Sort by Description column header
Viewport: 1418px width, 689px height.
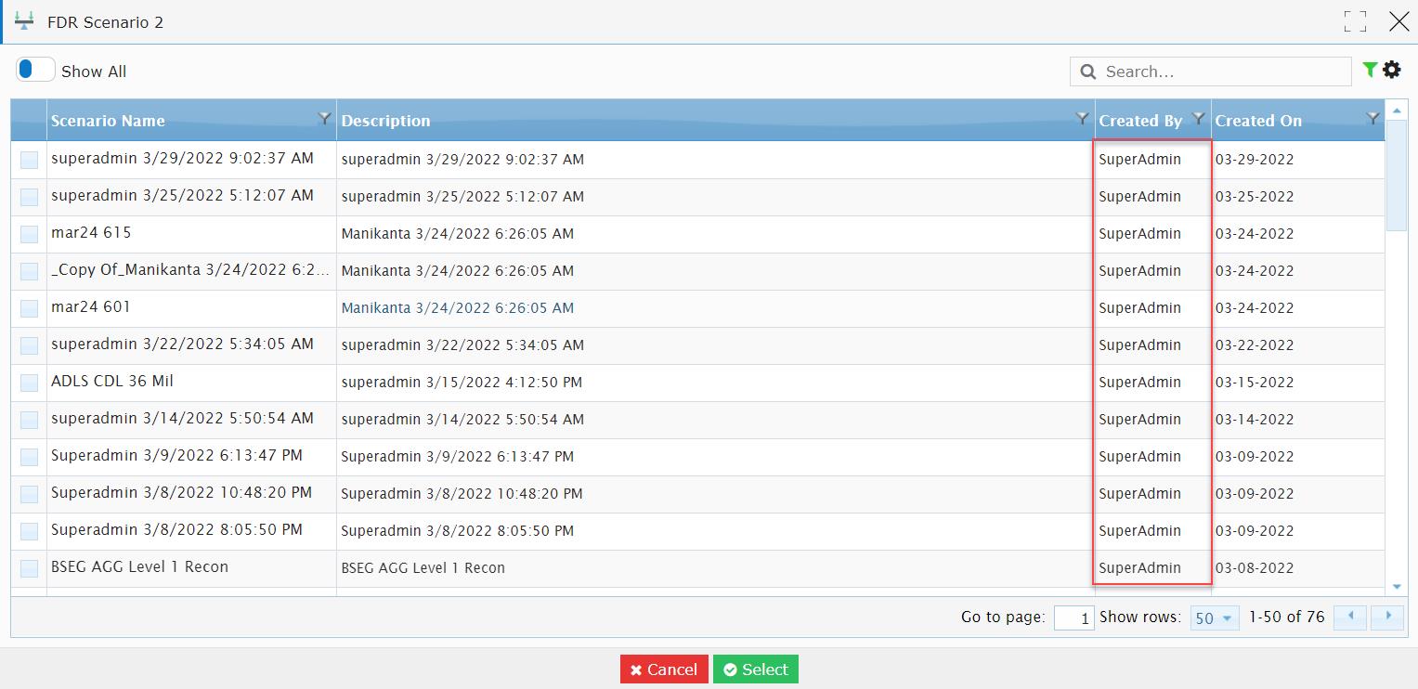click(385, 121)
